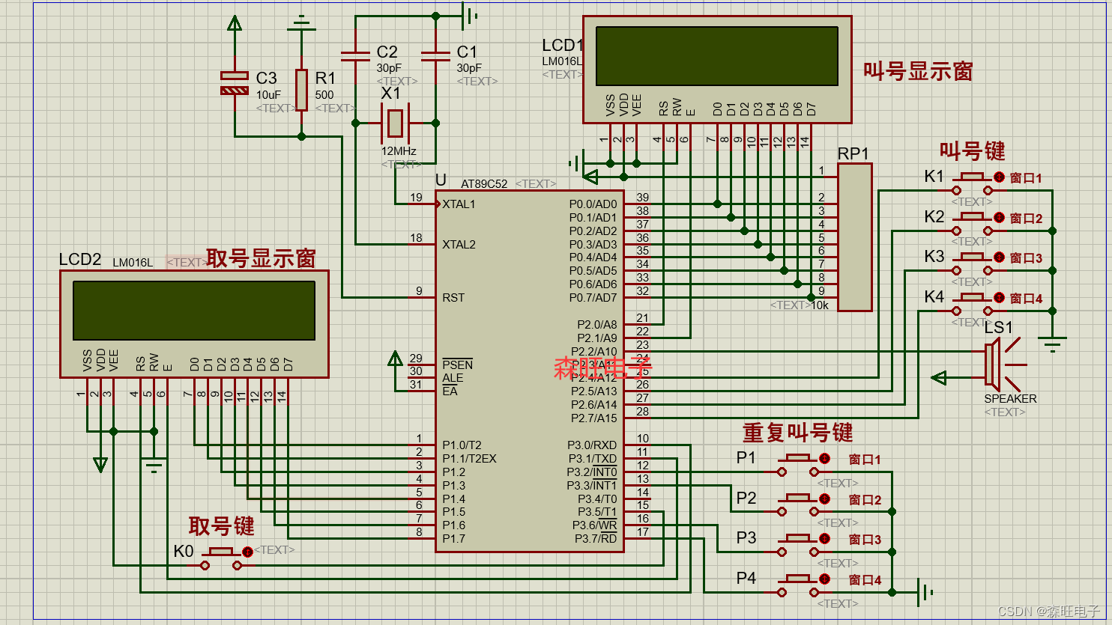Toggle the red latch dot on P3
The image size is (1112, 625).
(824, 538)
